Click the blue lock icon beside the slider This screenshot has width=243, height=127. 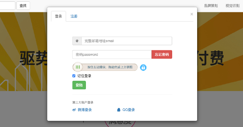[x=143, y=67]
